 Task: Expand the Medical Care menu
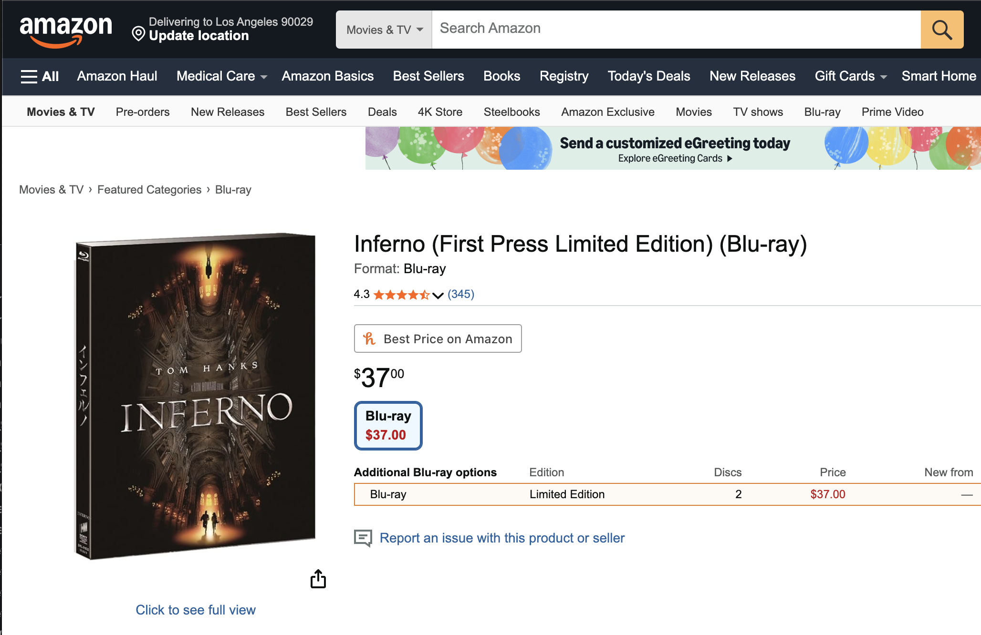pyautogui.click(x=221, y=76)
